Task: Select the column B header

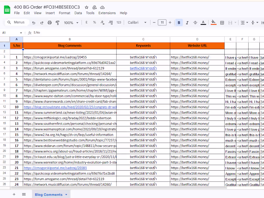Action: tap(70, 39)
